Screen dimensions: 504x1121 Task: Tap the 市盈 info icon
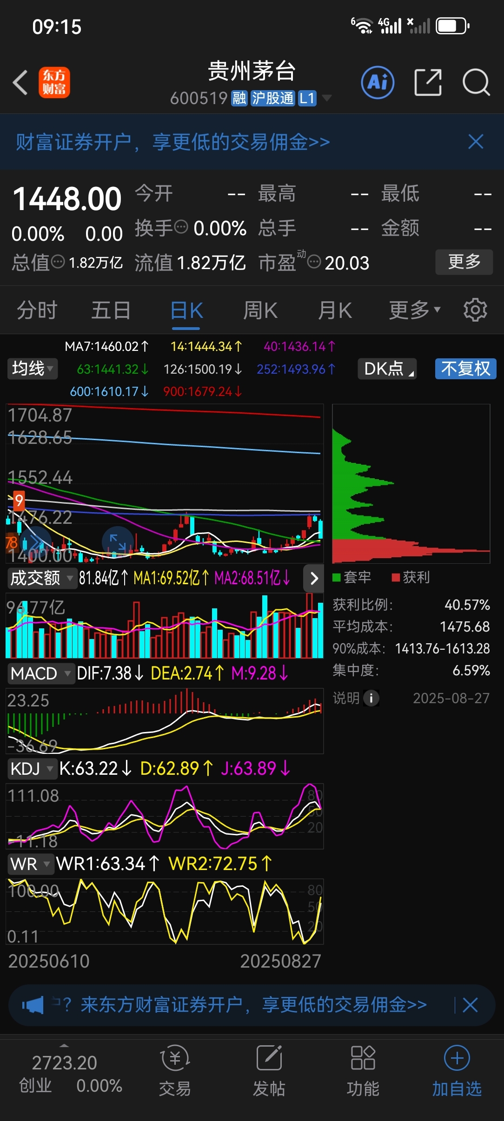[314, 262]
